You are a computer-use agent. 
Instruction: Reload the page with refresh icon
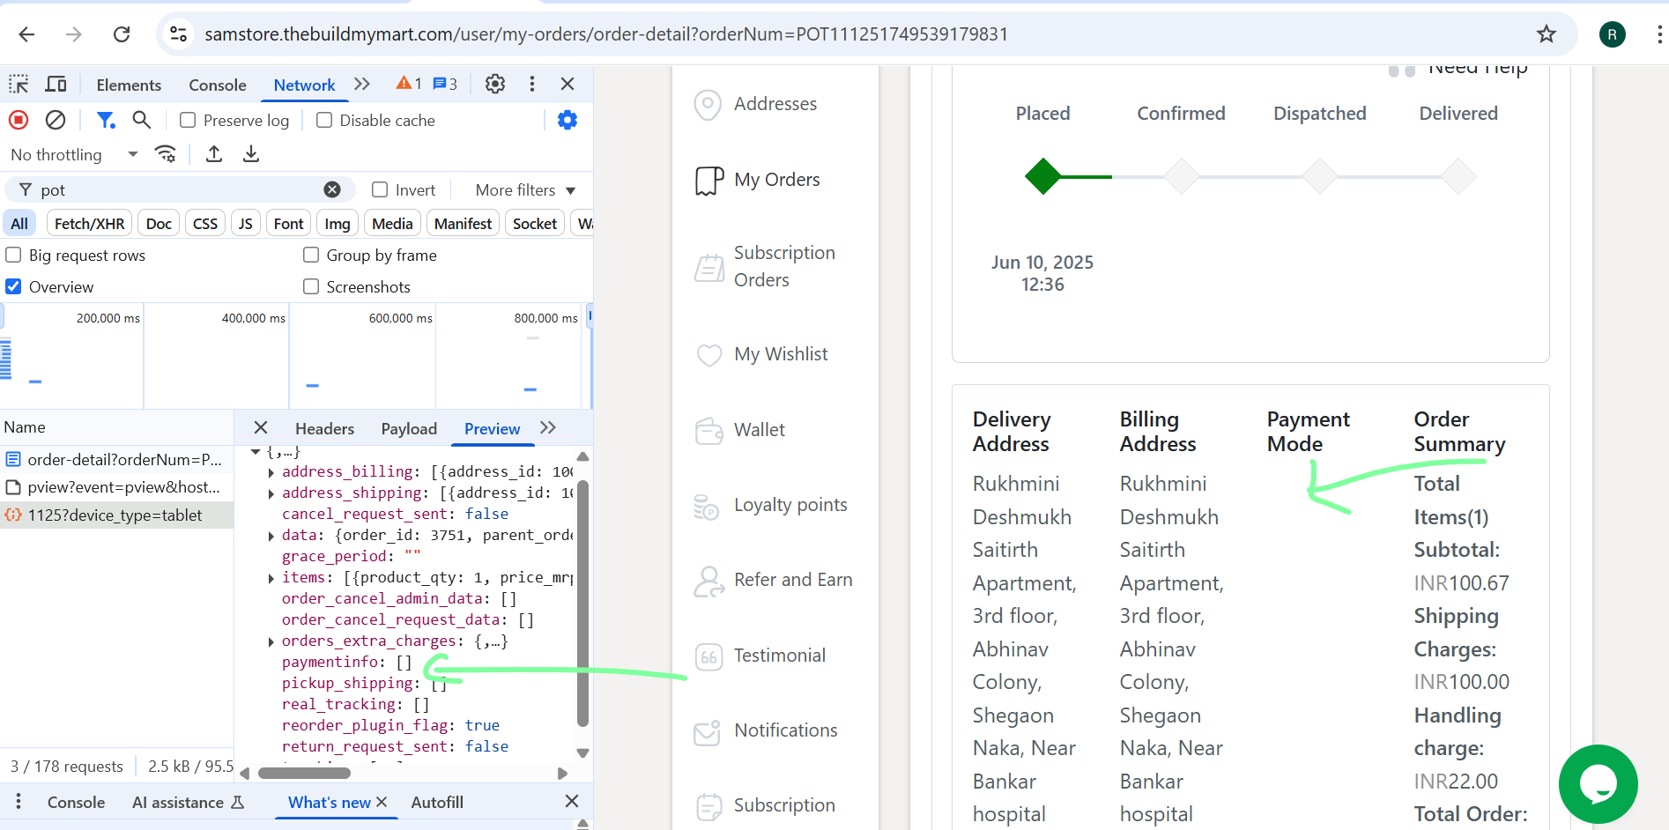tap(122, 34)
